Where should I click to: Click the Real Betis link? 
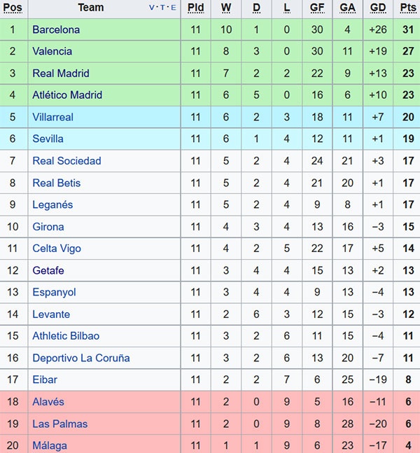pos(56,183)
